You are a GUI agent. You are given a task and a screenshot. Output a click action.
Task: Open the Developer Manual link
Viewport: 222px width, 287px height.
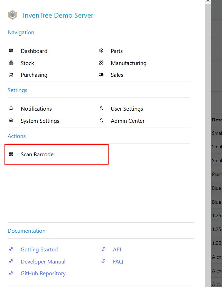[x=43, y=261]
